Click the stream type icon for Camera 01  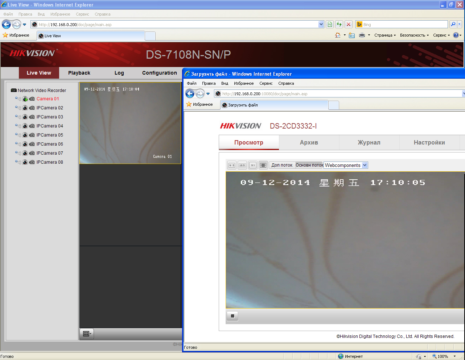pyautogui.click(x=18, y=99)
